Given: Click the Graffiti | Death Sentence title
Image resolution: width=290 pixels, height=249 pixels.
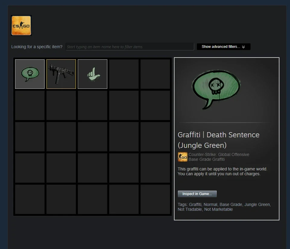Looking at the screenshot, I should [219, 140].
